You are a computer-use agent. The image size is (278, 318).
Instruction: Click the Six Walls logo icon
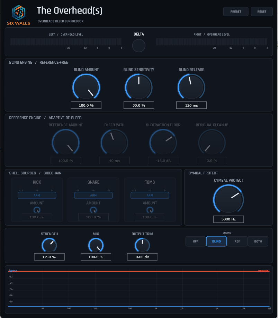point(19,12)
